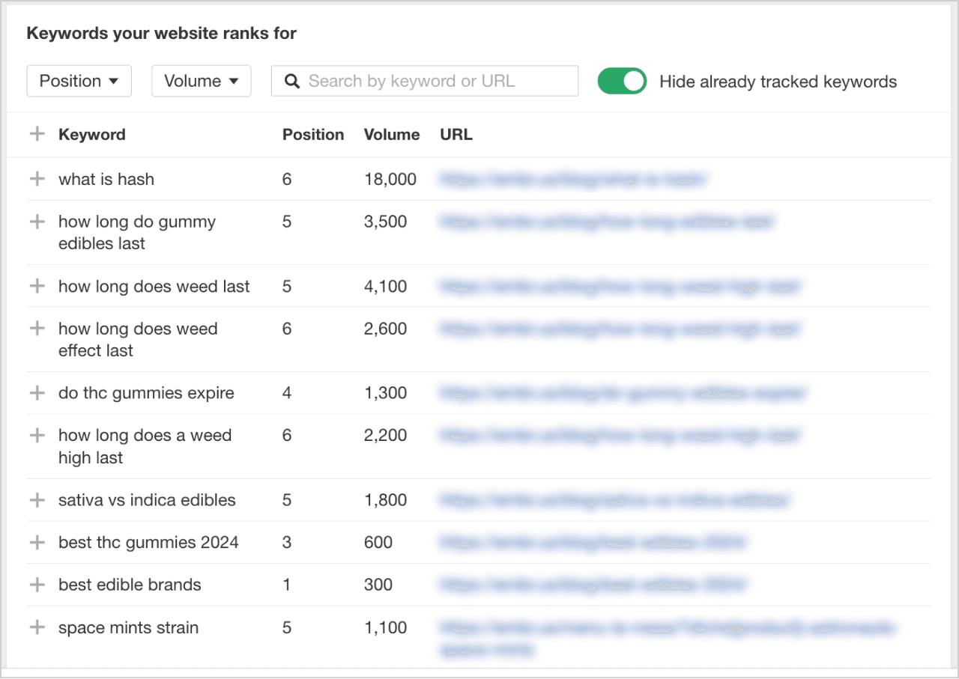Add 'best thc gummies 2024' keyword

pyautogui.click(x=37, y=542)
